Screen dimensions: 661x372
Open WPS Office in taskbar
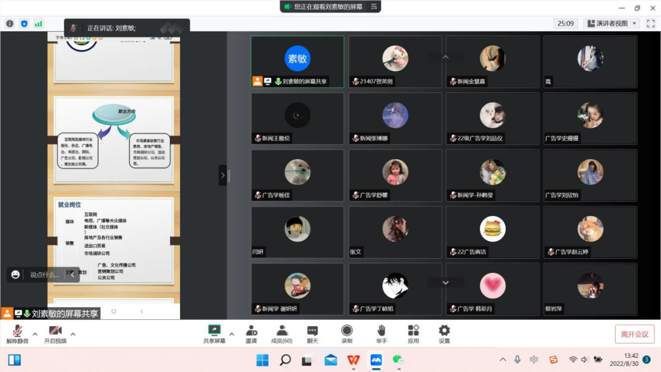(x=353, y=360)
